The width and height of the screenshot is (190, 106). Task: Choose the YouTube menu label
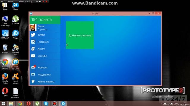(42, 56)
